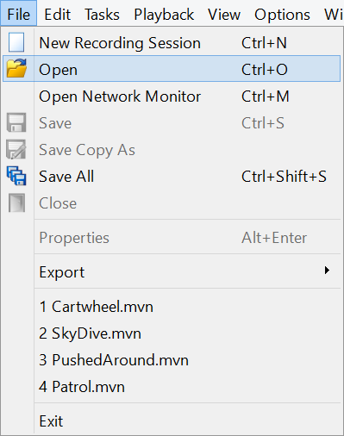The width and height of the screenshot is (344, 436).
Task: Select Open Network Monitor entry
Action: click(172, 97)
